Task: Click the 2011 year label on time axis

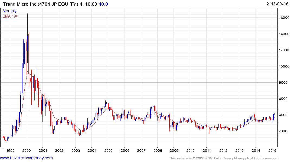Action: 207,150
